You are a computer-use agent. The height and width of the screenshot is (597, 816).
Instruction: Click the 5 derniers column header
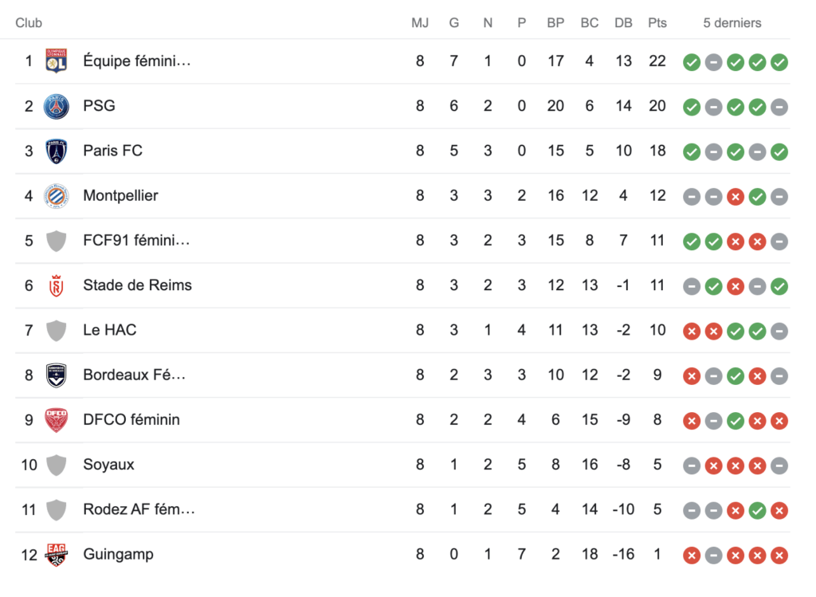732,23
